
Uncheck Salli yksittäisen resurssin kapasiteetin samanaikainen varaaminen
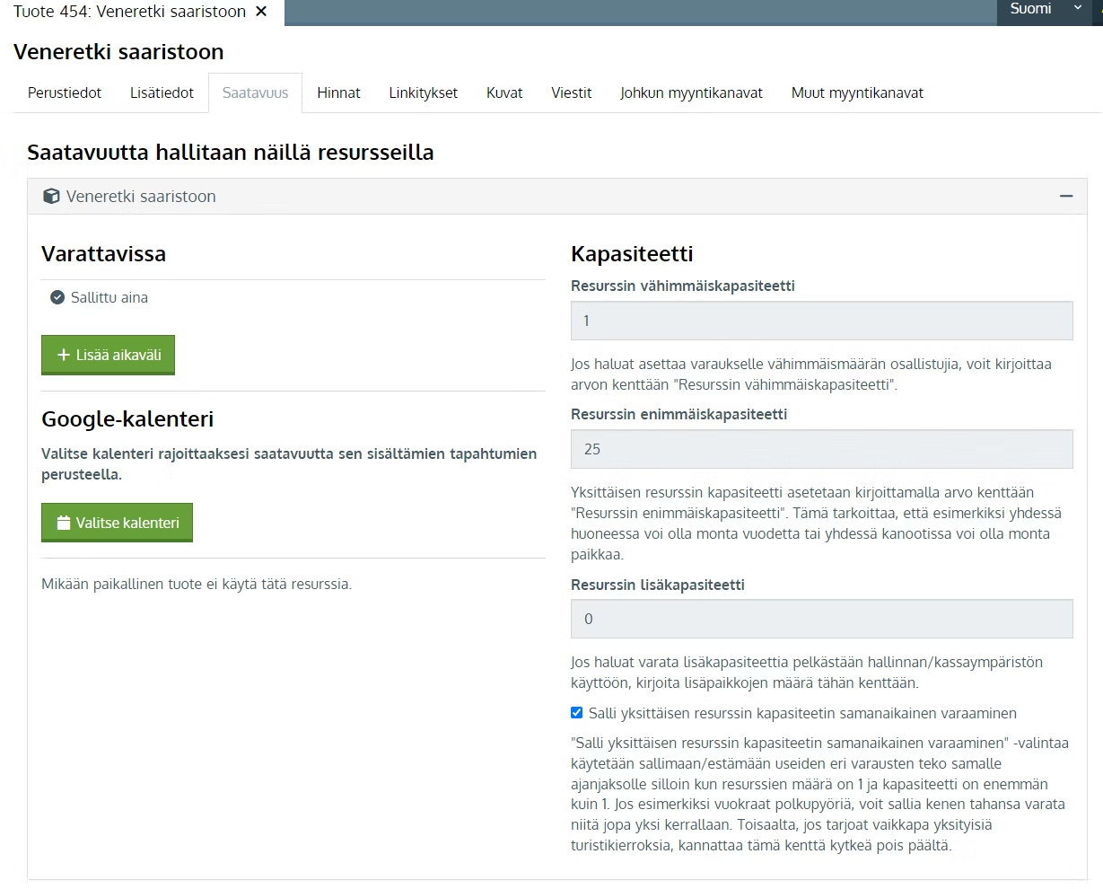coord(577,713)
